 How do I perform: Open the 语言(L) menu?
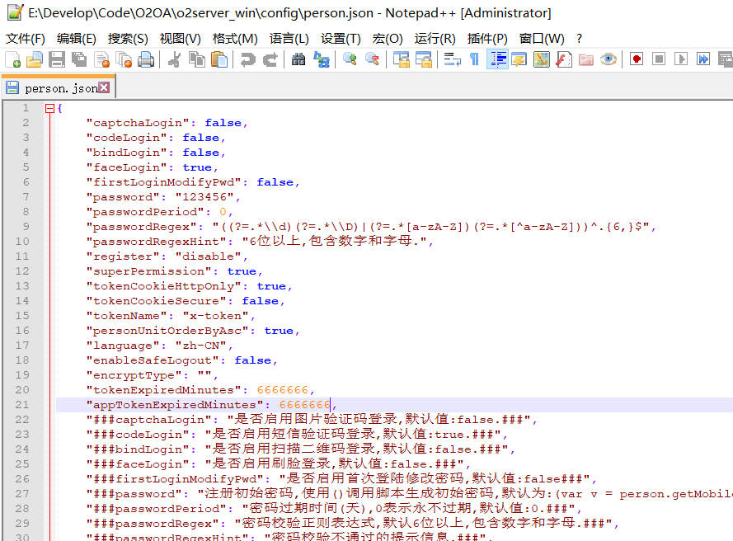click(289, 39)
